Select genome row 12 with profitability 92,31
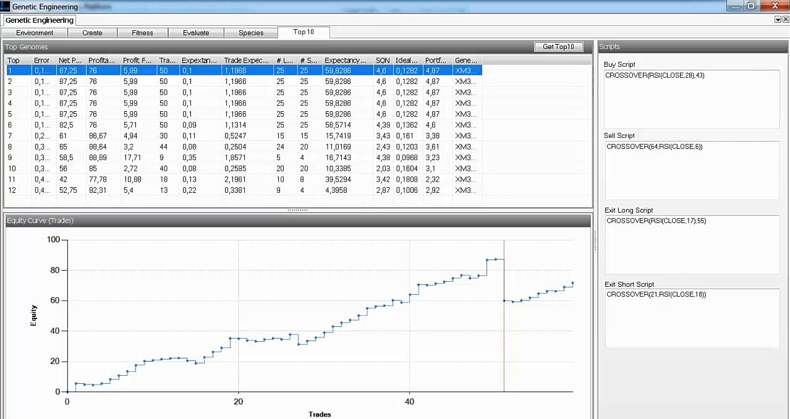 tap(244, 190)
